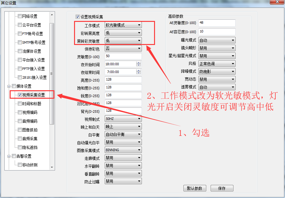This screenshot has height=198, width=285.
Task: Decrease 夜结束时间 with the down arrow
Action: 139,73
